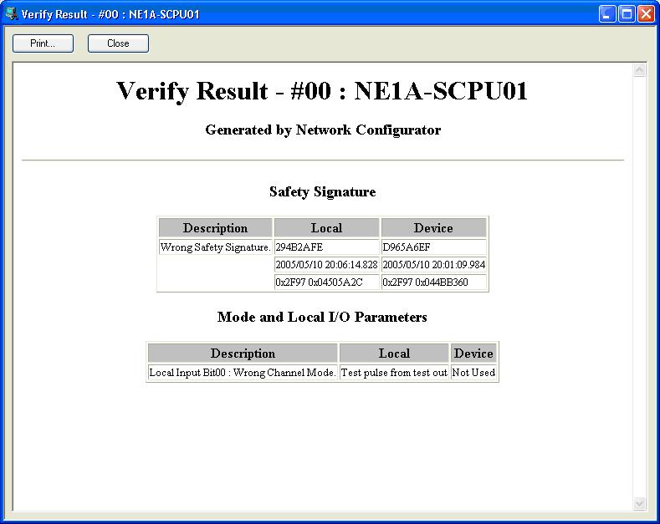Select 'Local Input Bit00 : Wrong Channel Mode.' cell
The width and height of the screenshot is (660, 524).
[243, 373]
